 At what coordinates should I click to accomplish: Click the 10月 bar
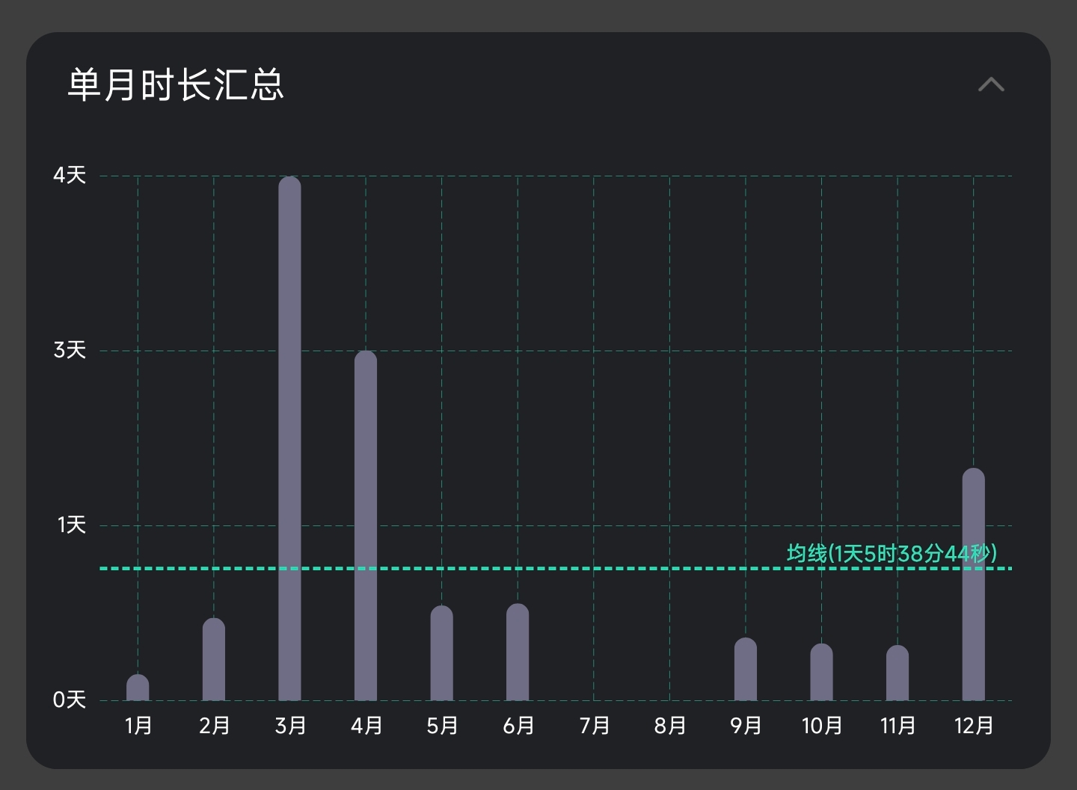tap(821, 672)
